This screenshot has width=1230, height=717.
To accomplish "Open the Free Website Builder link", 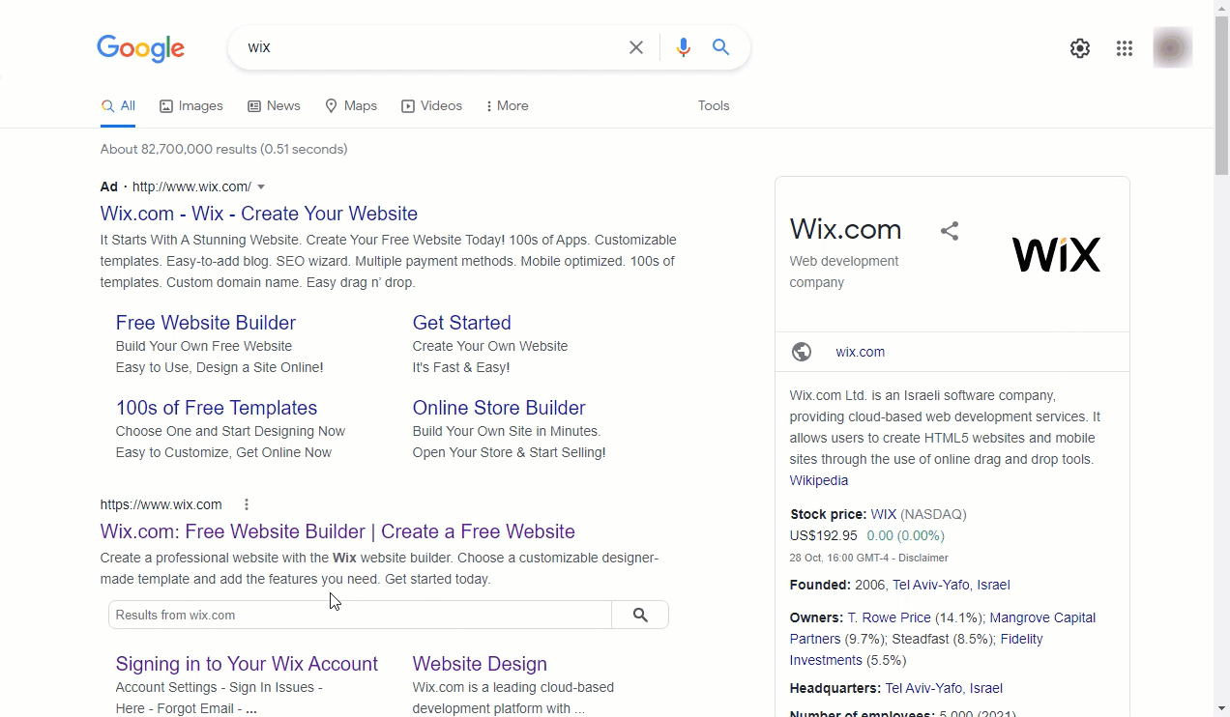I will 206,323.
